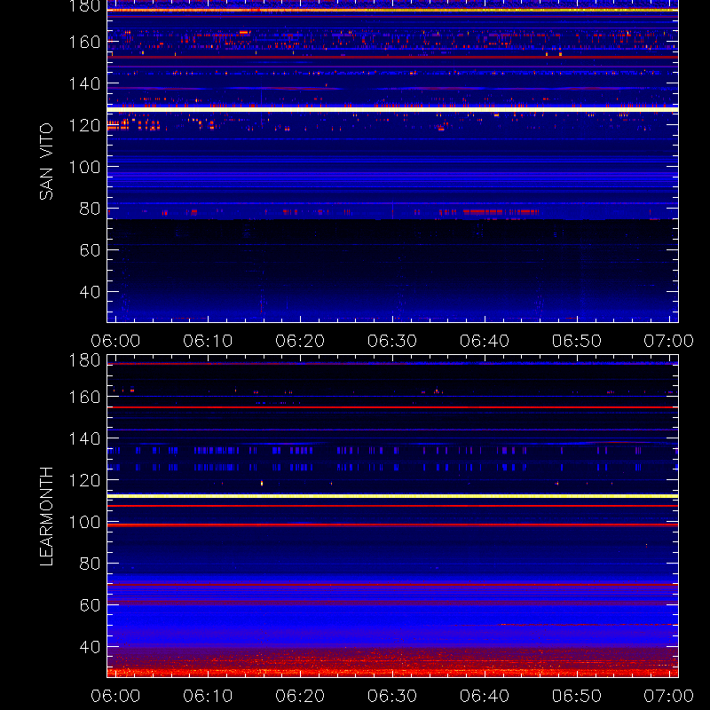
Task: Choose the 140 frequency label on Learmonth axis
Action: [x=84, y=438]
